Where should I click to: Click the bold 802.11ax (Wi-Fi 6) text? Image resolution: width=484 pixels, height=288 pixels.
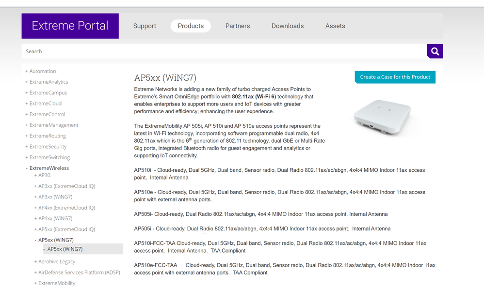pos(254,97)
